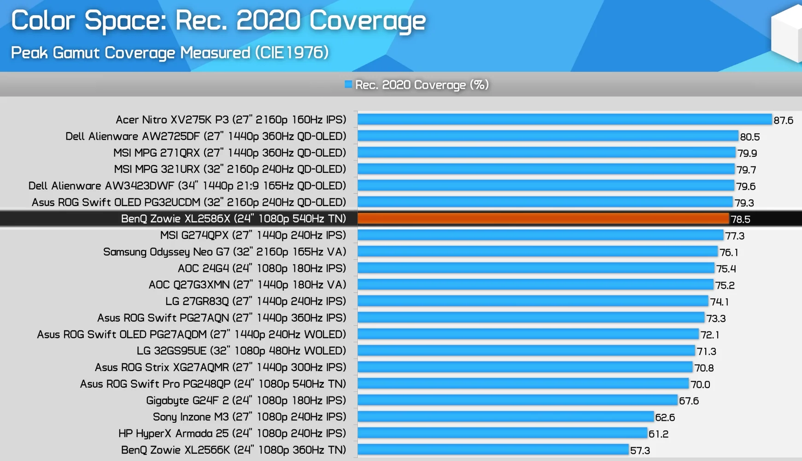Click the Asus ROG Swift OLED PG27AQDM label
The image size is (802, 461).
point(192,334)
